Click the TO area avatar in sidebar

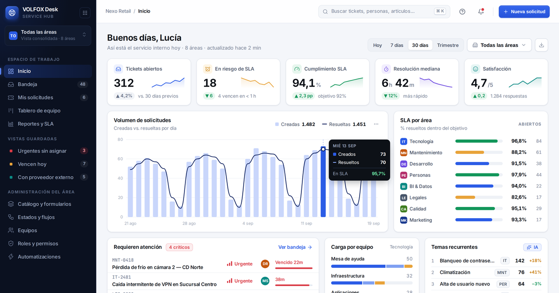[x=13, y=35]
